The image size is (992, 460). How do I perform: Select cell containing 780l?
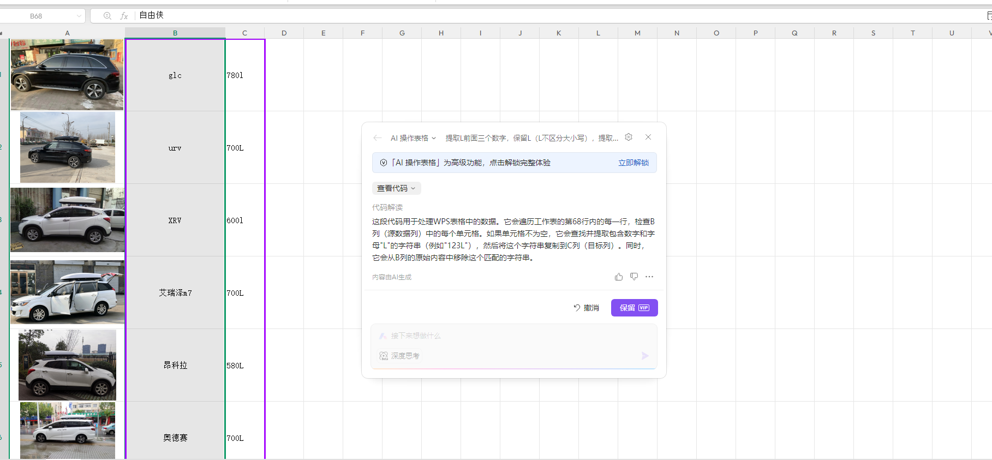coord(245,75)
